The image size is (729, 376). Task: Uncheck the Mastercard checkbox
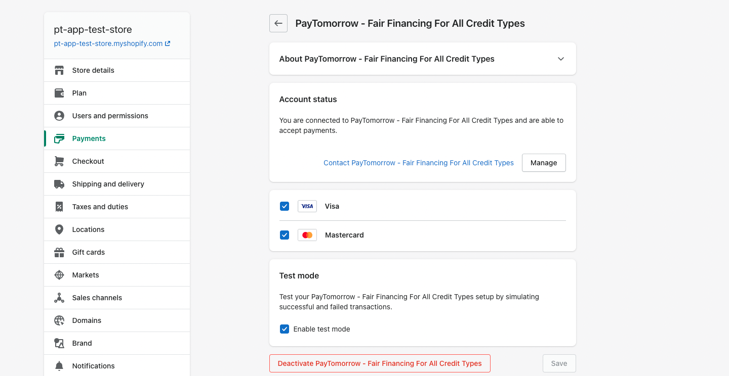point(285,235)
